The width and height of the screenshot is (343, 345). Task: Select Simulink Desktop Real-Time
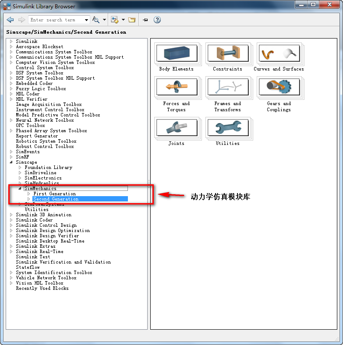(x=50, y=241)
